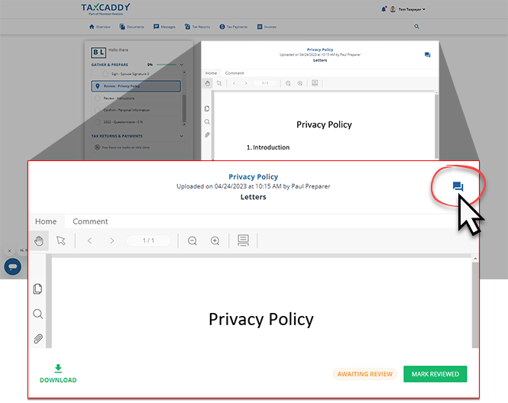
Task: Switch to the Comment tab in the enlarged callout
Action: pyautogui.click(x=90, y=221)
